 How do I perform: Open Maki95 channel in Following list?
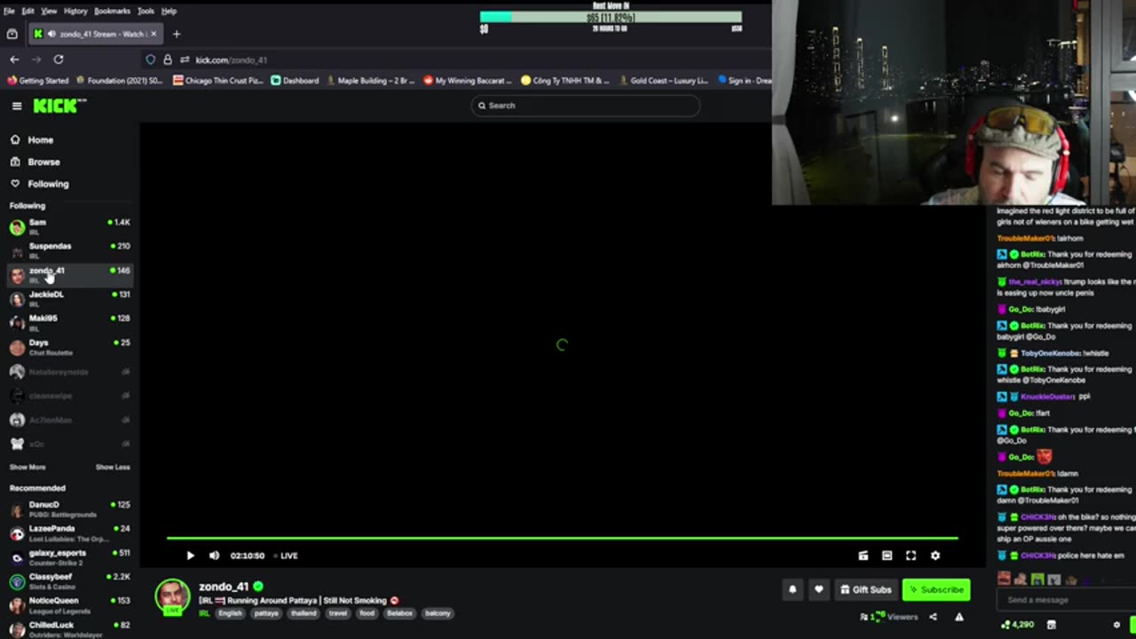coord(69,322)
